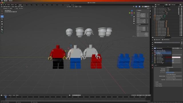Open the timeline Marker menu
The height and width of the screenshot is (103, 183).
click(x=17, y=95)
